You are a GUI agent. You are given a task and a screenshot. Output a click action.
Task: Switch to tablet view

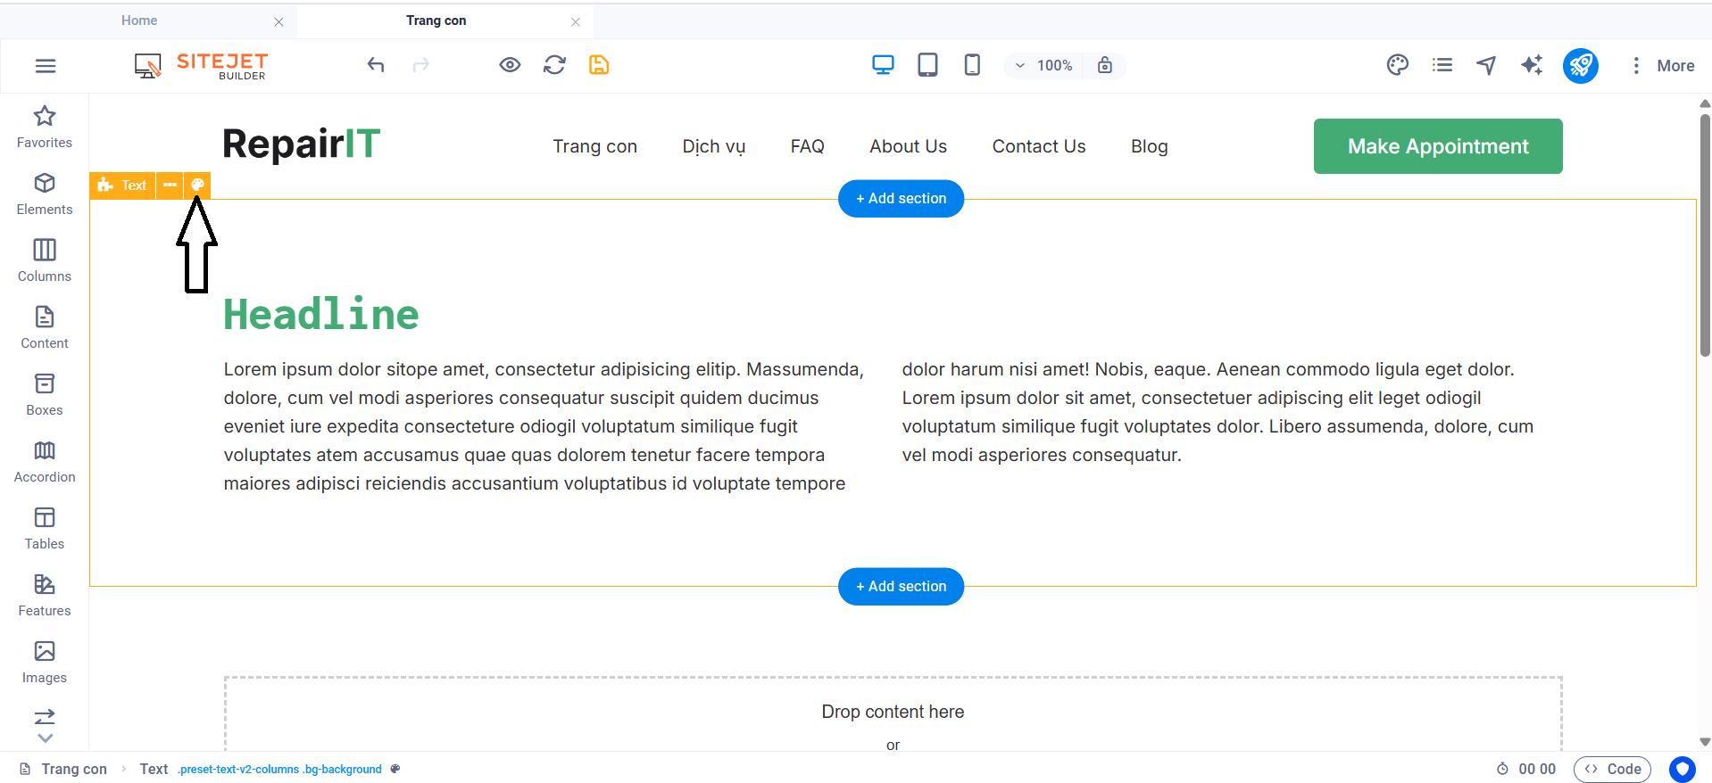click(x=927, y=65)
